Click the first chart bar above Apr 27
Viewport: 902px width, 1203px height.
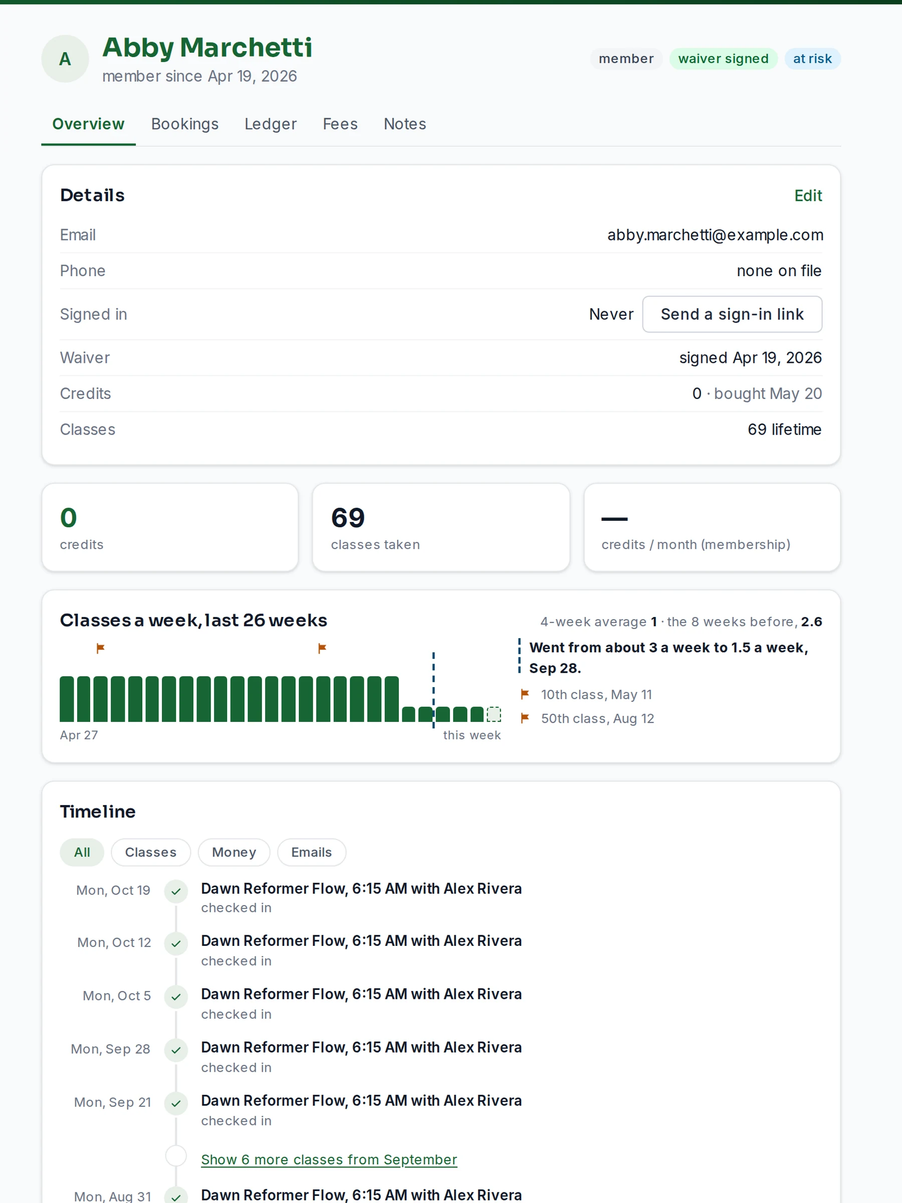point(67,699)
